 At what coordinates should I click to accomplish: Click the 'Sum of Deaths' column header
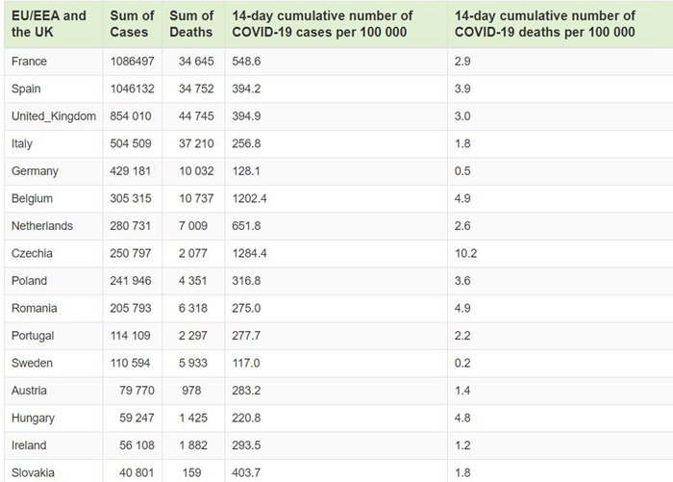pyautogui.click(x=191, y=24)
